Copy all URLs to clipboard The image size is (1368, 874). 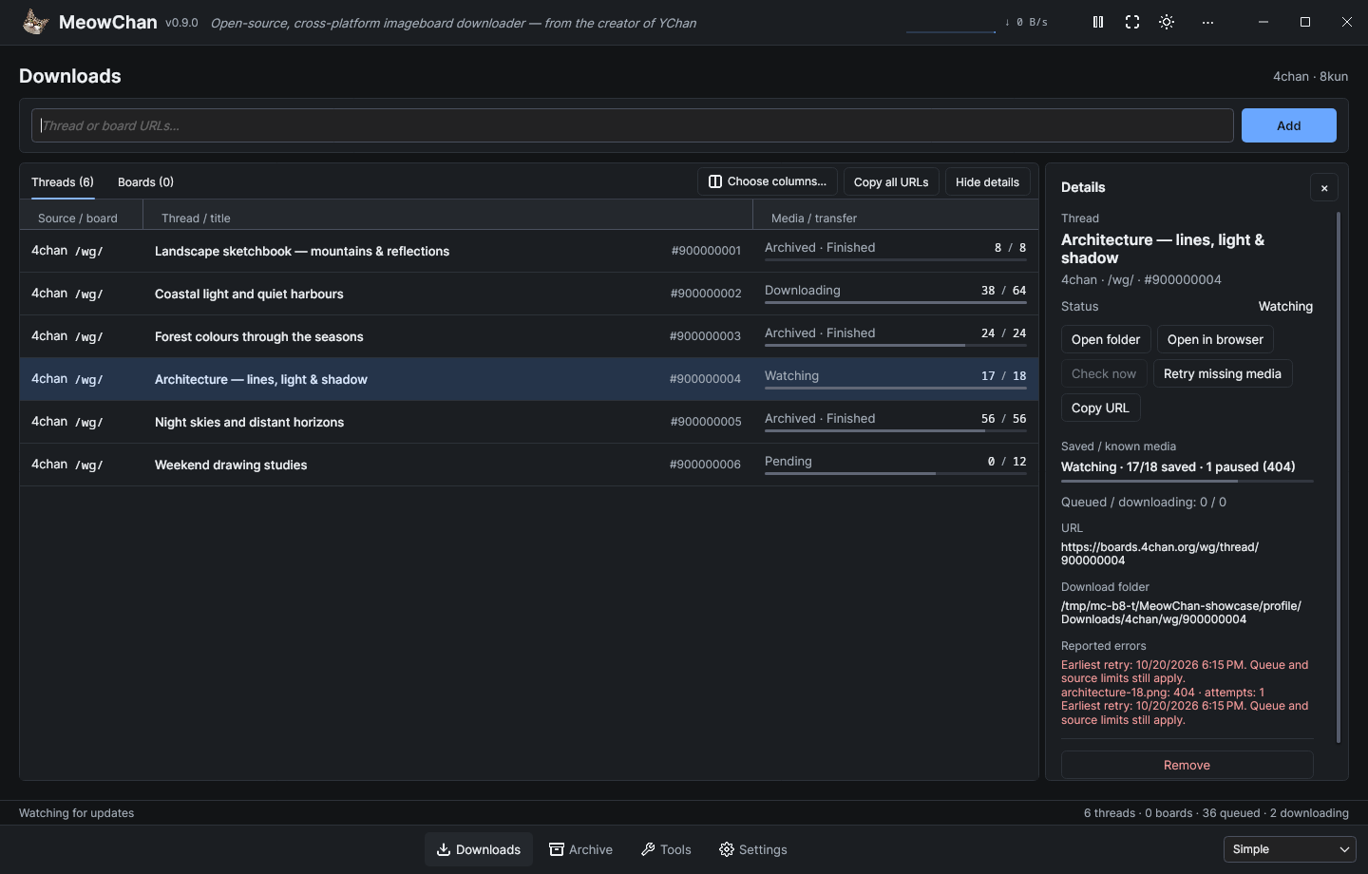pyautogui.click(x=891, y=182)
